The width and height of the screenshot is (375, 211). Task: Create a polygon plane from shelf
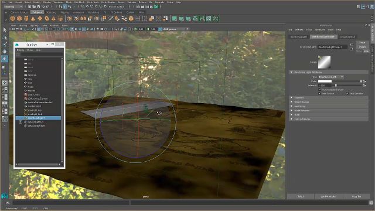pyautogui.click(x=40, y=18)
